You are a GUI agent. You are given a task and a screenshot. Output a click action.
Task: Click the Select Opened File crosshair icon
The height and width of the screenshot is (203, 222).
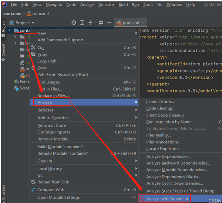tap(74, 23)
